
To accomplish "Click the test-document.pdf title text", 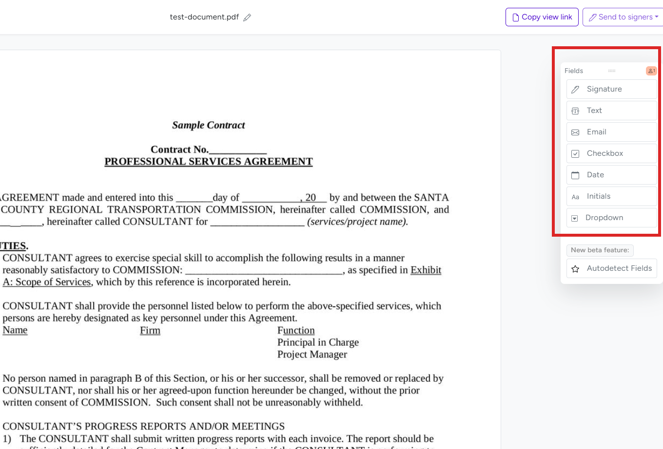I will pos(204,17).
